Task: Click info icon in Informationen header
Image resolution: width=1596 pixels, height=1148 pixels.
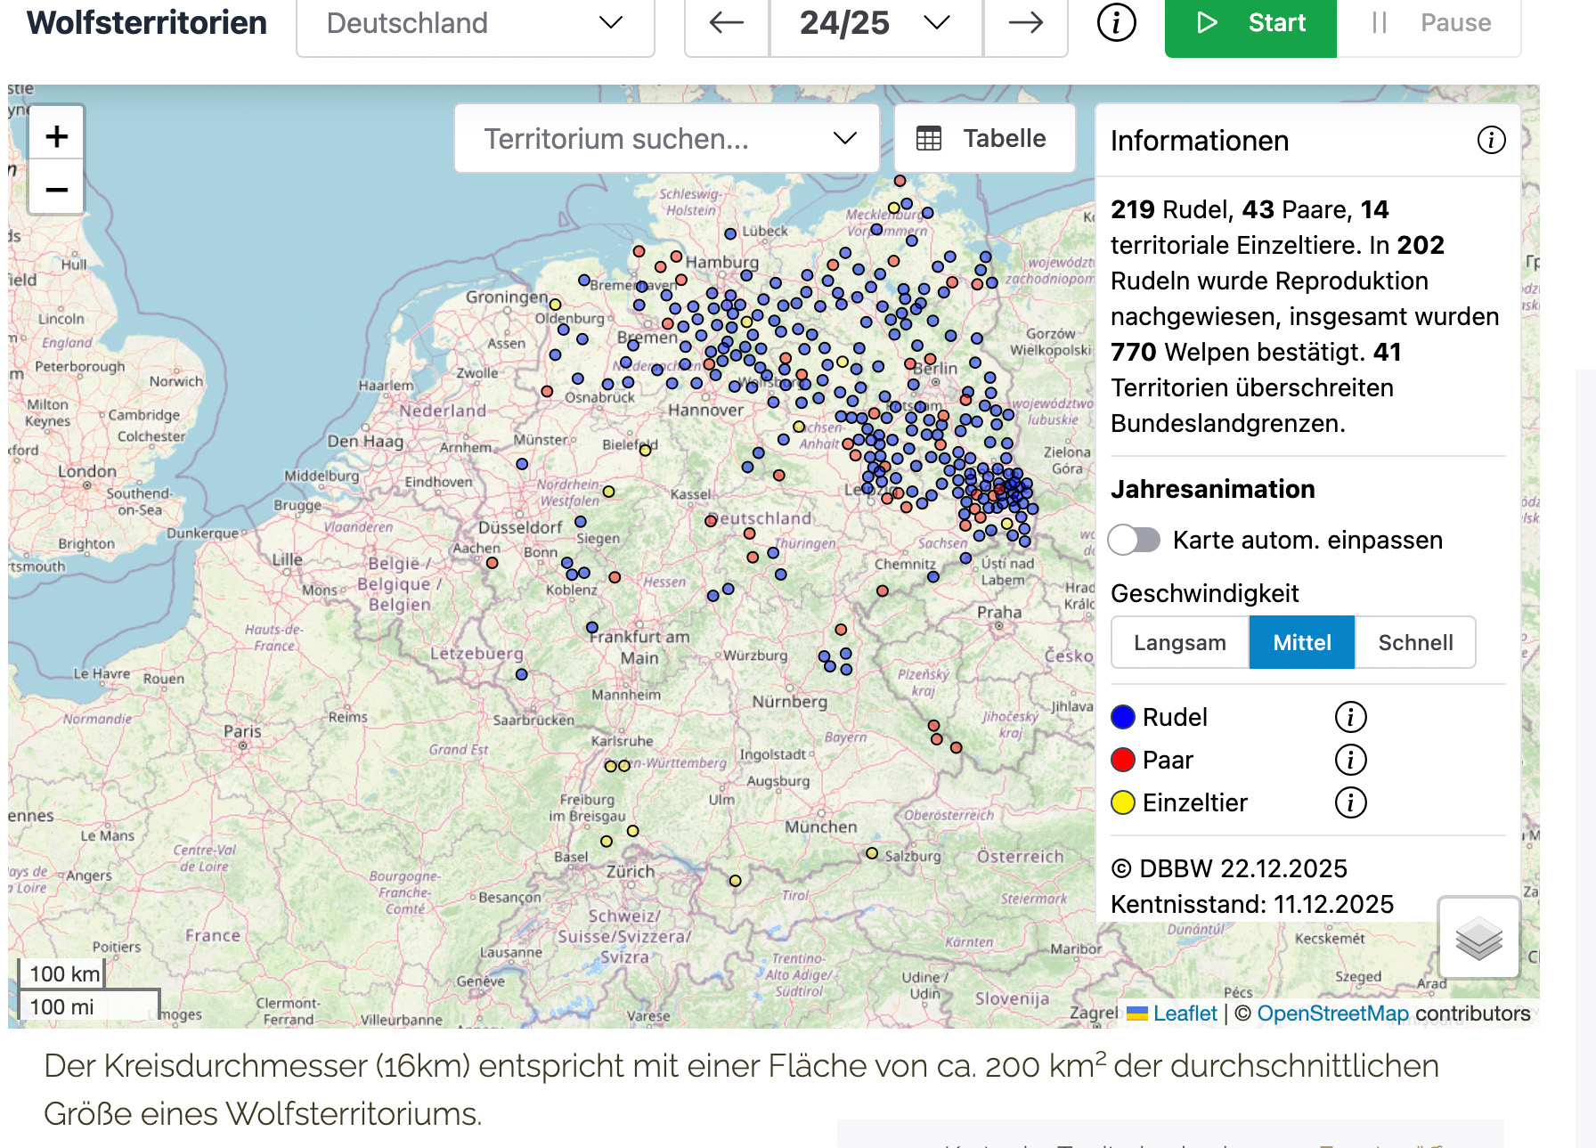Action: pos(1491,140)
